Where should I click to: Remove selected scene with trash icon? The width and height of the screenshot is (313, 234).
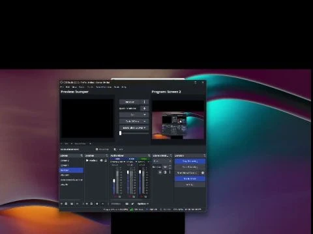pyautogui.click(x=66, y=204)
